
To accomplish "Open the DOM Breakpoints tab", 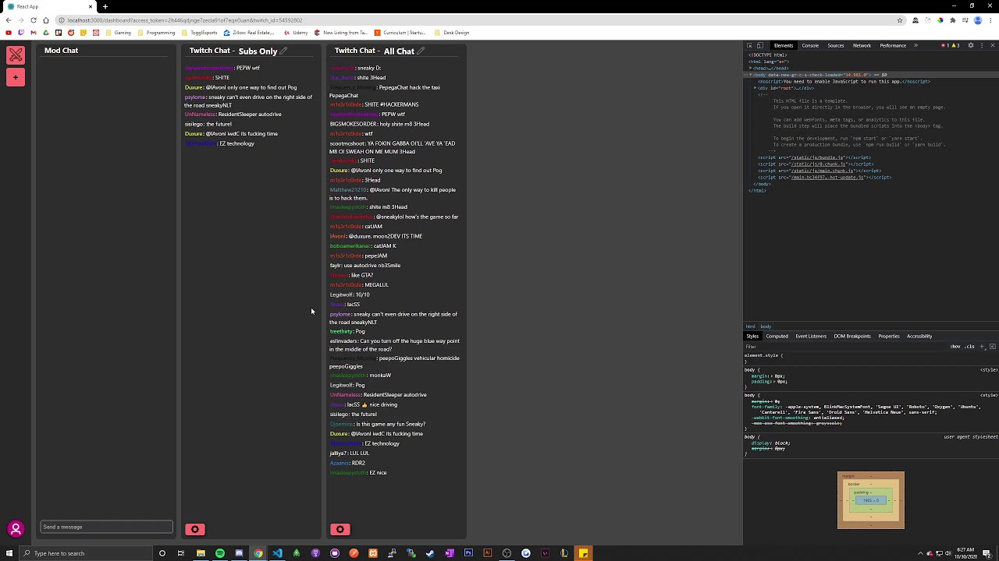I will [852, 336].
